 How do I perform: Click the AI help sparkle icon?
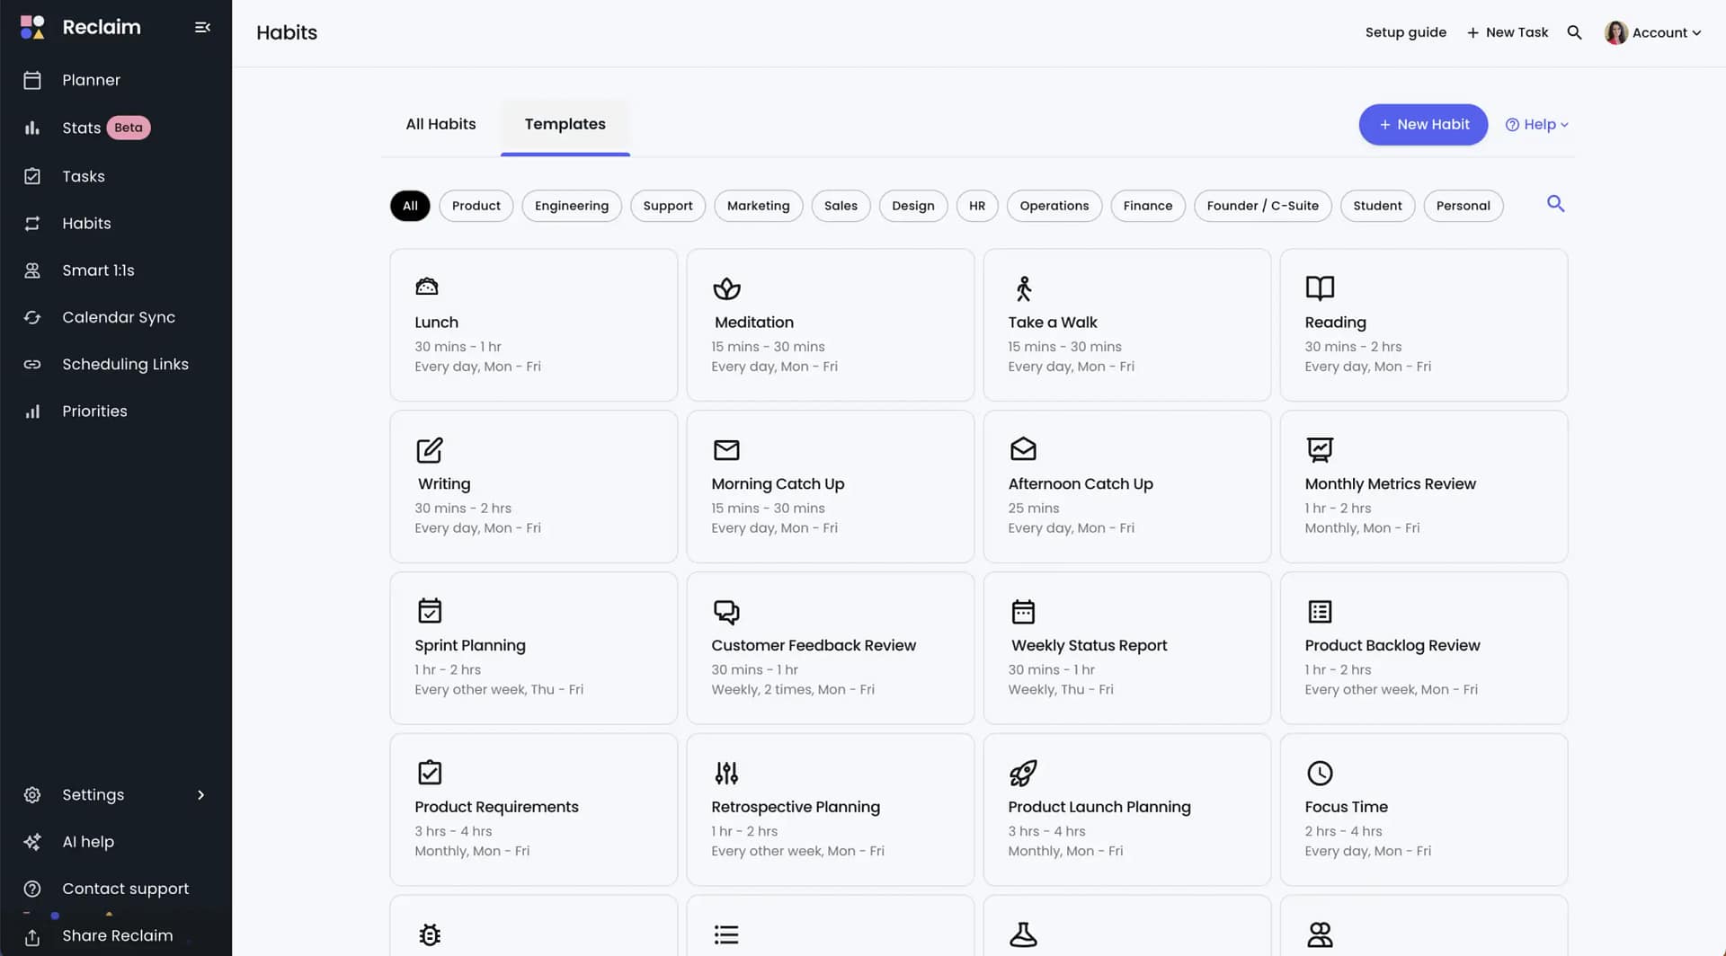[x=32, y=842]
